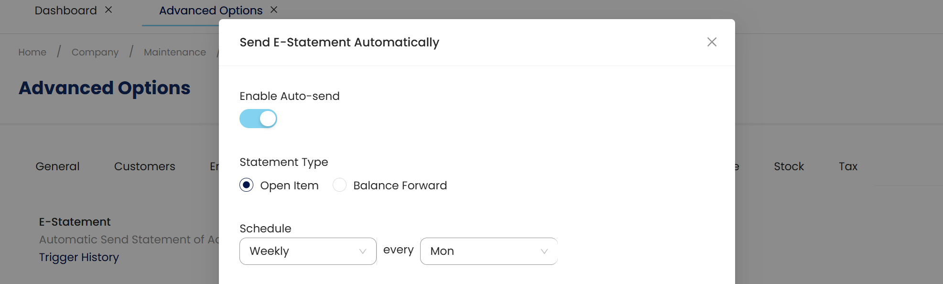The image size is (943, 284).
Task: Go to Maintenance breadcrumb
Action: pos(175,52)
